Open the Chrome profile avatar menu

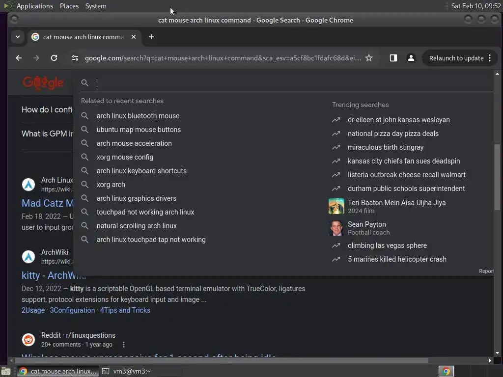tap(411, 58)
